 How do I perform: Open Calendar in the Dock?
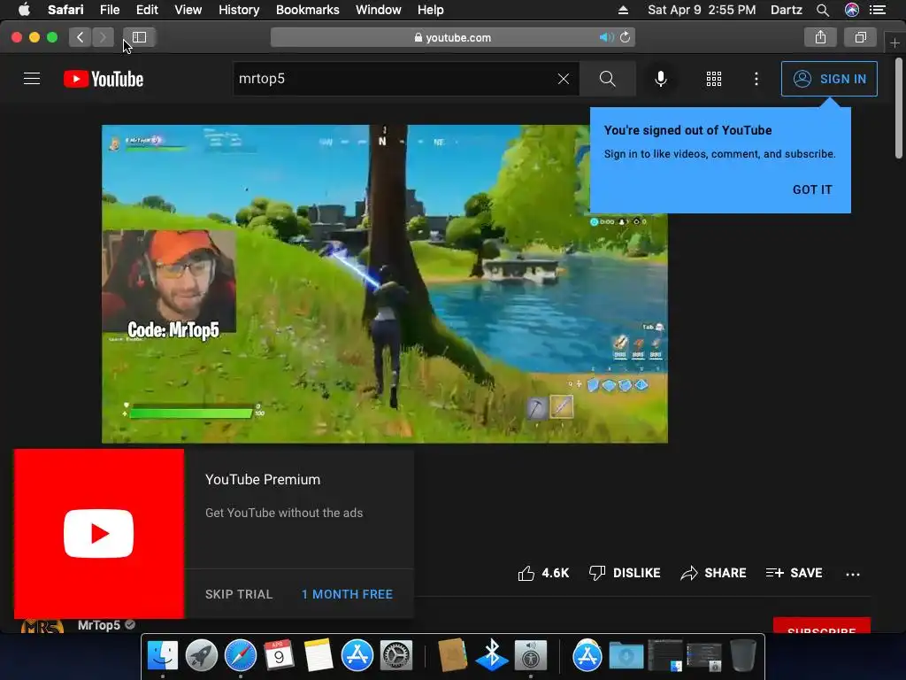click(279, 656)
